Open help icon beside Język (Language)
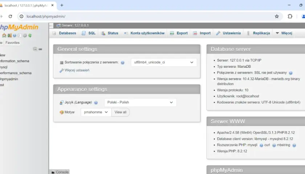This screenshot has height=174, width=305. pyautogui.click(x=96, y=103)
